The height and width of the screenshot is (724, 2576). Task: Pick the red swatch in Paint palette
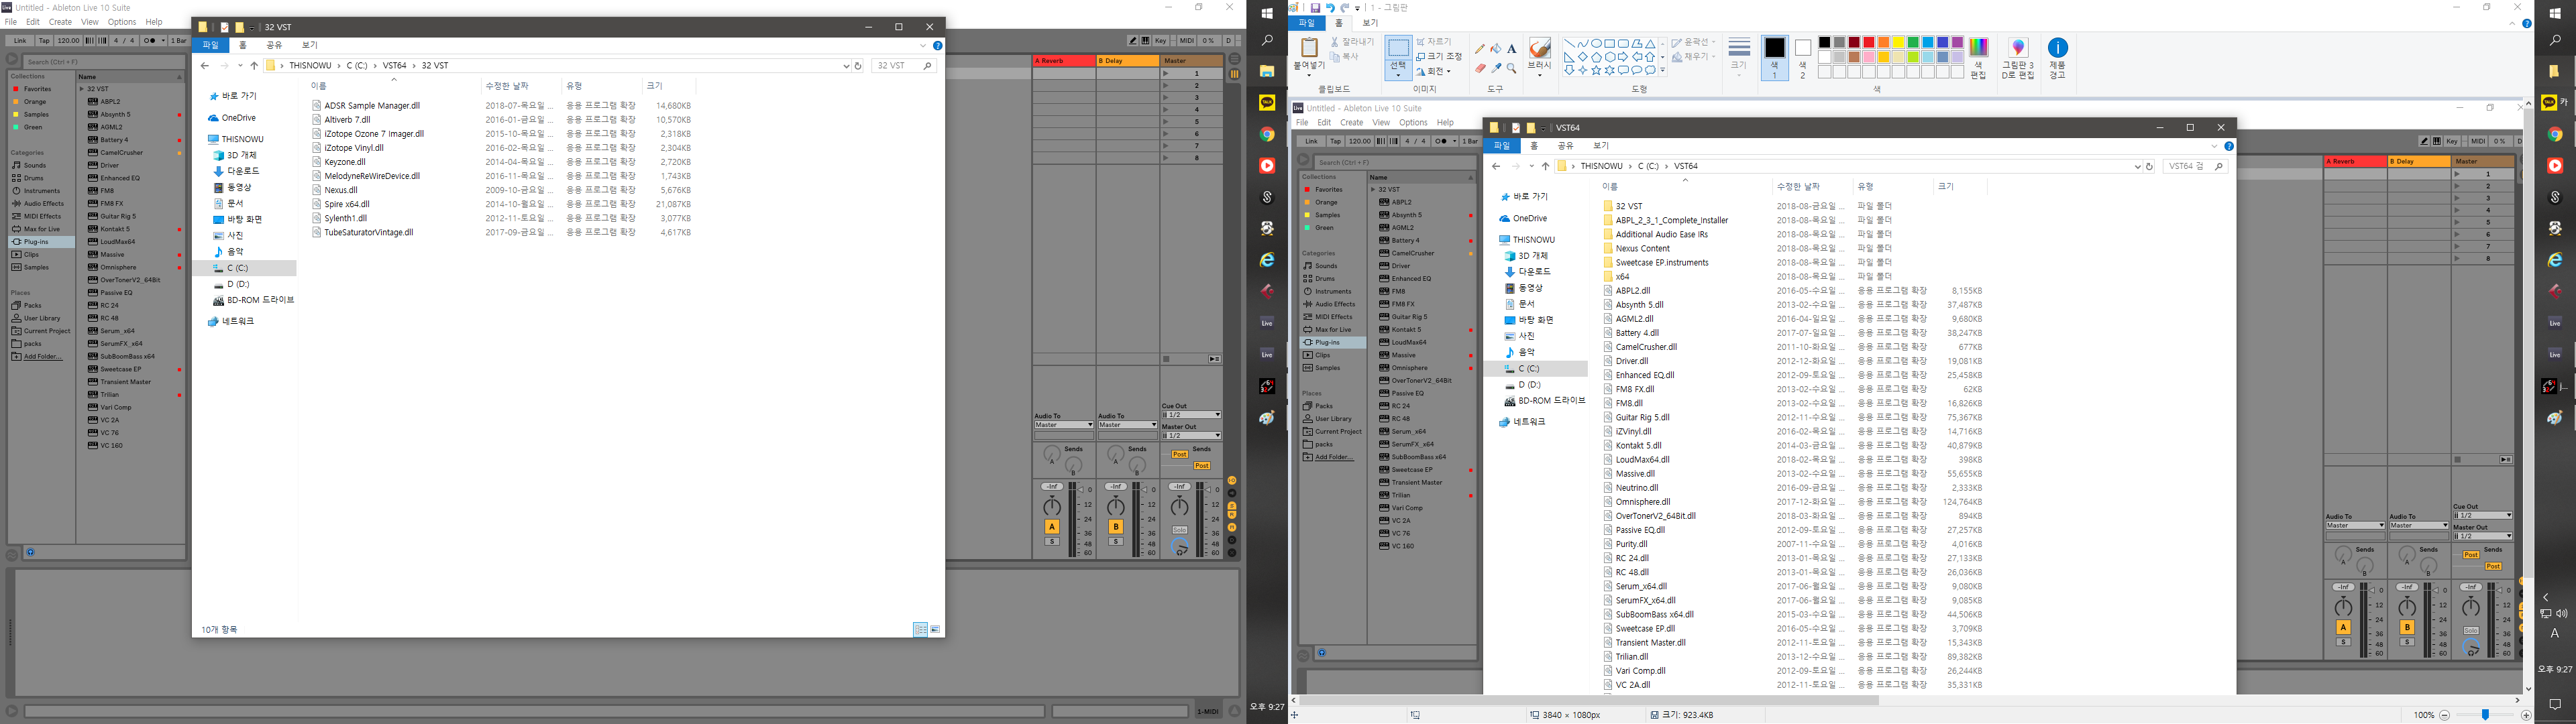click(1869, 43)
